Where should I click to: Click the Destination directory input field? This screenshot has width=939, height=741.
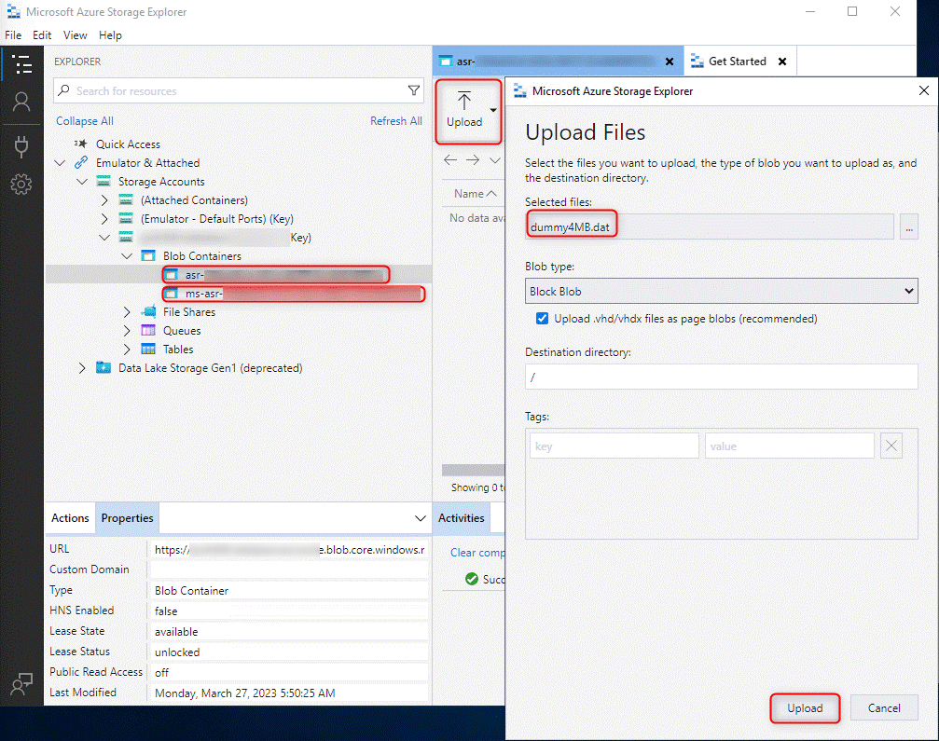point(721,377)
